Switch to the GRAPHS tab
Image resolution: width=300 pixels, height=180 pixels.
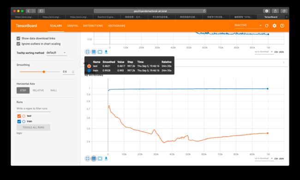[x=72, y=26]
